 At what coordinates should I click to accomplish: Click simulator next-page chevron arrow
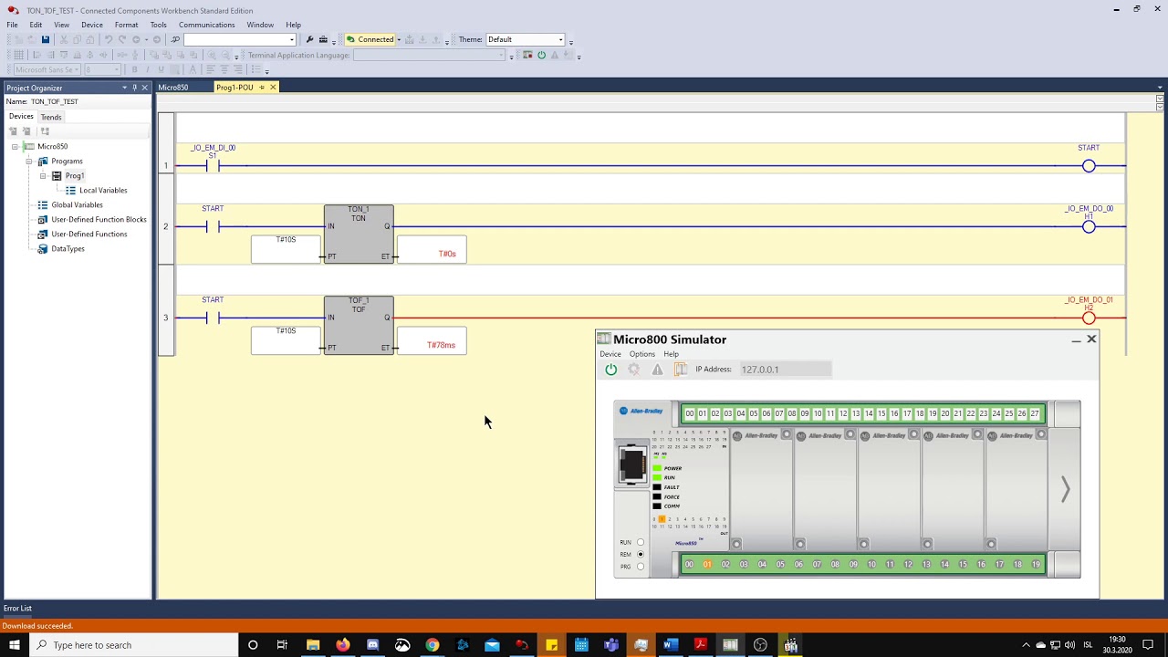1065,490
